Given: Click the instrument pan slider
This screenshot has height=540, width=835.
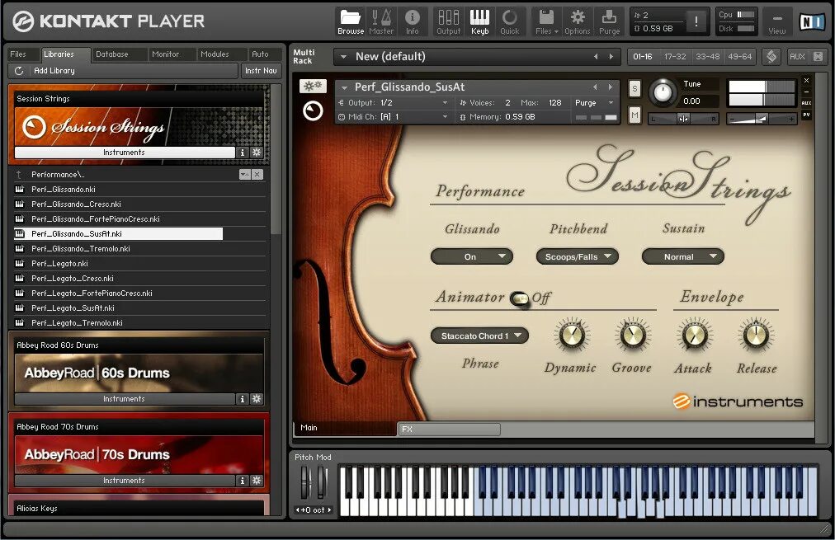Looking at the screenshot, I should [683, 120].
